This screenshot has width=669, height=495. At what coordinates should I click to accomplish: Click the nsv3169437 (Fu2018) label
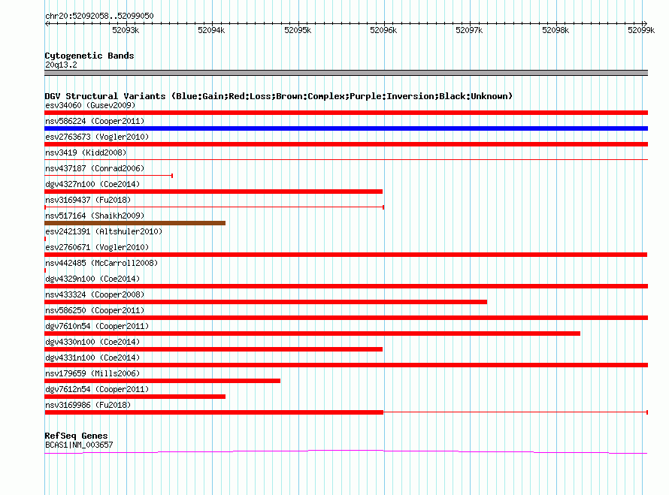88,200
